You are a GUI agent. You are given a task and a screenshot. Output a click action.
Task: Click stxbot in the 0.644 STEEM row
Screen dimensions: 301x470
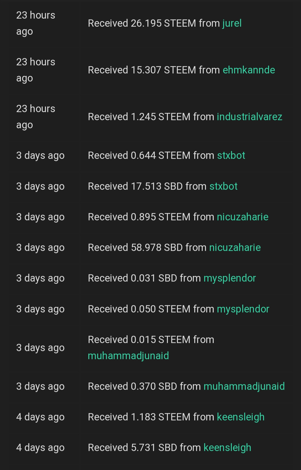click(231, 156)
